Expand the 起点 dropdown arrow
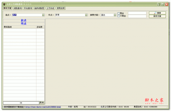 43,15
